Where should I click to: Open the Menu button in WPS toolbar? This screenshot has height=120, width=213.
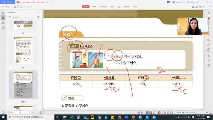pyautogui.click(x=7, y=7)
